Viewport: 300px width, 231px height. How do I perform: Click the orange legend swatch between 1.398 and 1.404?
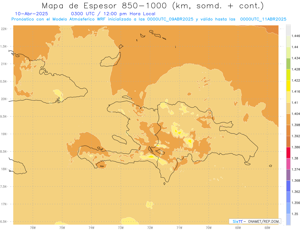pyautogui.click(x=288, y=119)
